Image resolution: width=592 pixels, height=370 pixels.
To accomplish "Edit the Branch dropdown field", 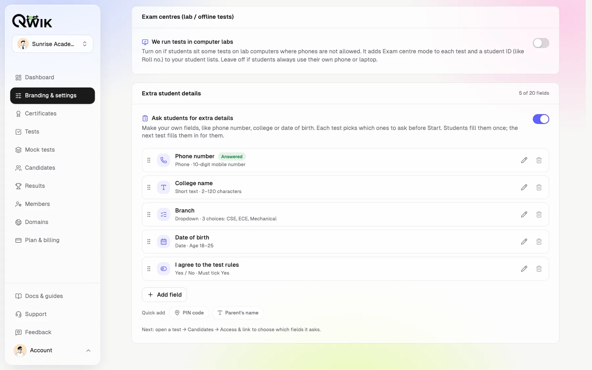I will point(524,214).
